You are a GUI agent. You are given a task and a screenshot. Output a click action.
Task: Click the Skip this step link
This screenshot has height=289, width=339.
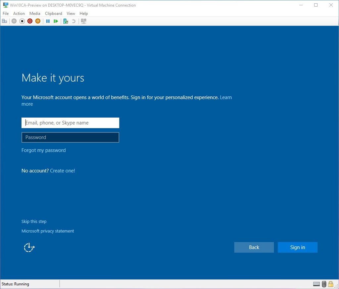coord(34,221)
